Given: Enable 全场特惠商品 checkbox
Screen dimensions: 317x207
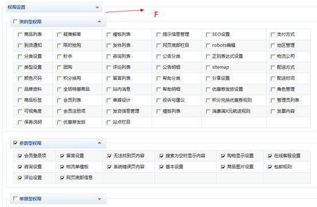Looking at the screenshot, I should click(60, 89).
